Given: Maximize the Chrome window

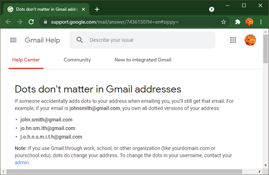Looking at the screenshot, I should pos(244,5).
